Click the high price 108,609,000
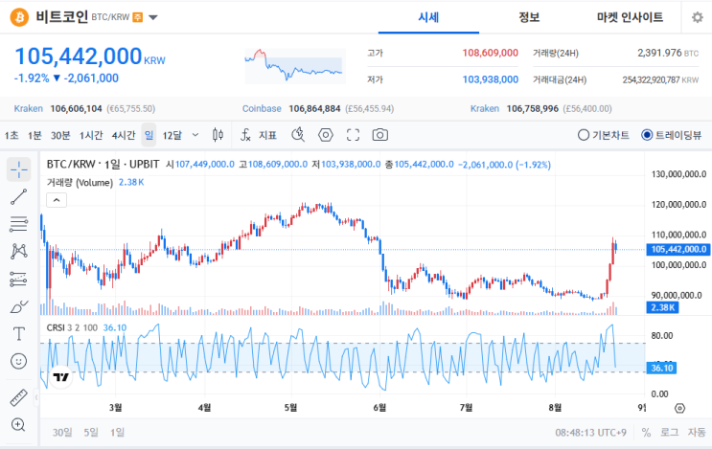Screen dimensions: 712x449 tap(490, 53)
